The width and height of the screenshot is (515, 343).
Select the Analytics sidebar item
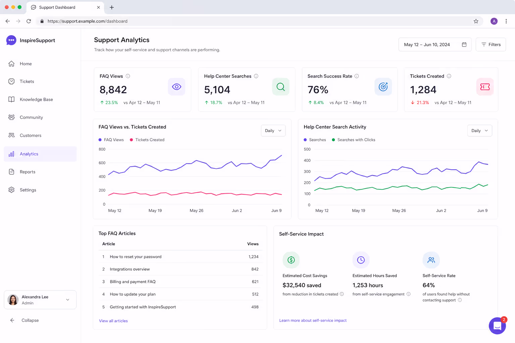[40, 154]
